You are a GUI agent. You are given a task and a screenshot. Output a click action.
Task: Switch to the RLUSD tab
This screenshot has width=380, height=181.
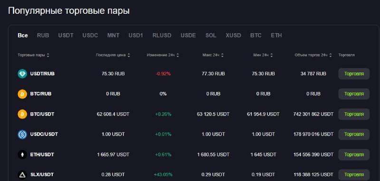pyautogui.click(x=162, y=36)
